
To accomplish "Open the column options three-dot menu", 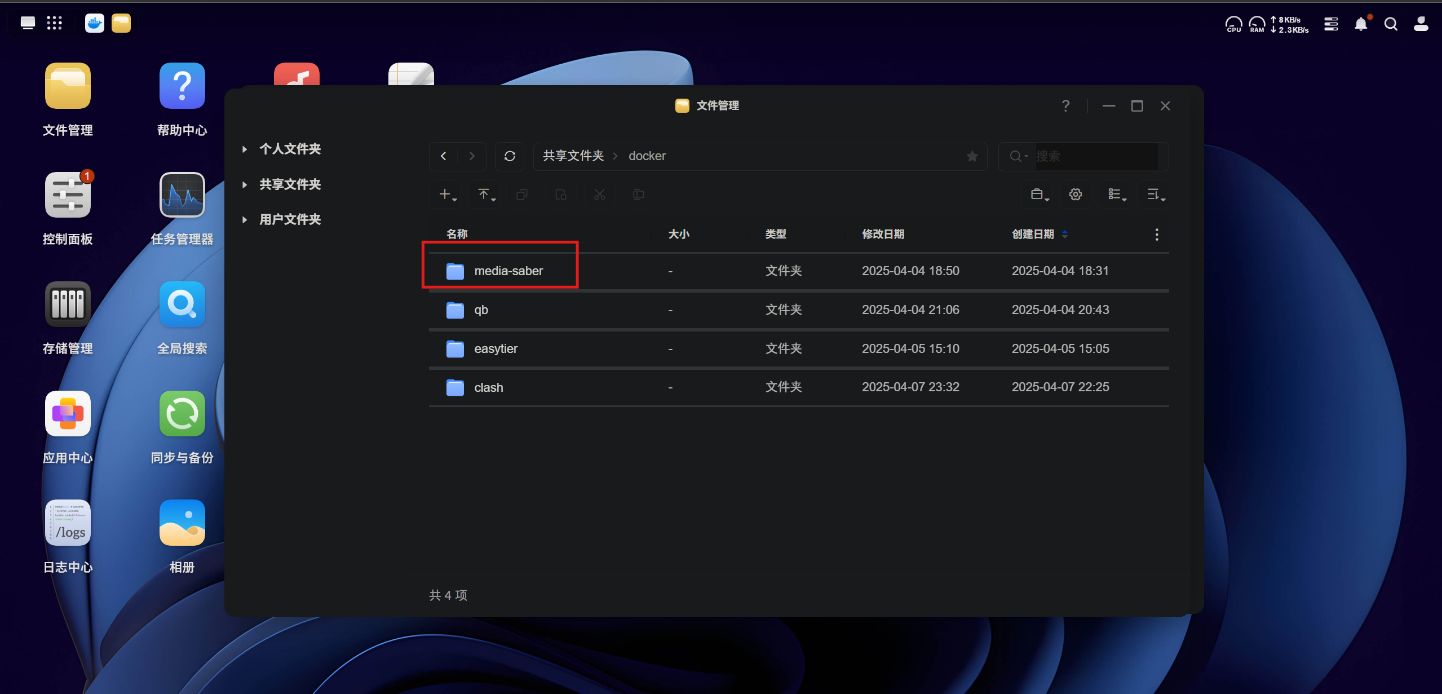I will coord(1156,234).
